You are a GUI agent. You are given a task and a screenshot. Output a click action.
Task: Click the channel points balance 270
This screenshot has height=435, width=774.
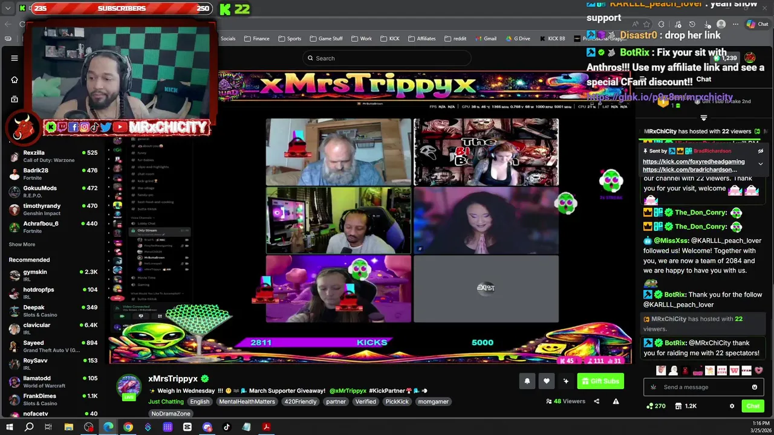point(656,406)
